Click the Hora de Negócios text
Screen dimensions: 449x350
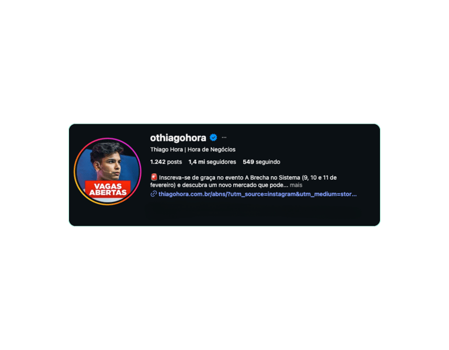[x=211, y=149]
